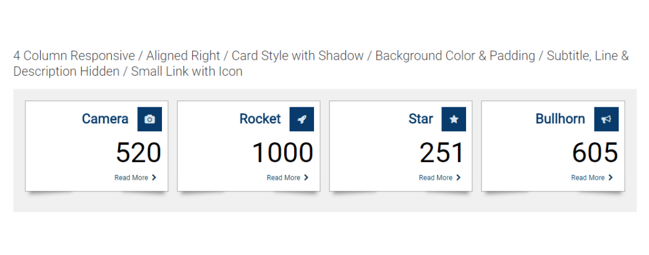The width and height of the screenshot is (649, 255).
Task: Open Read More link under 1000
Action: pos(284,177)
